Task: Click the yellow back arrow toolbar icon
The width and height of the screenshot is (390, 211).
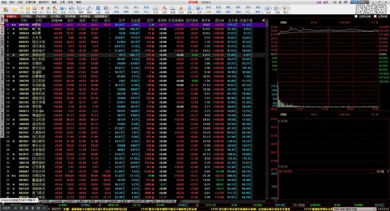Action: coord(14,9)
